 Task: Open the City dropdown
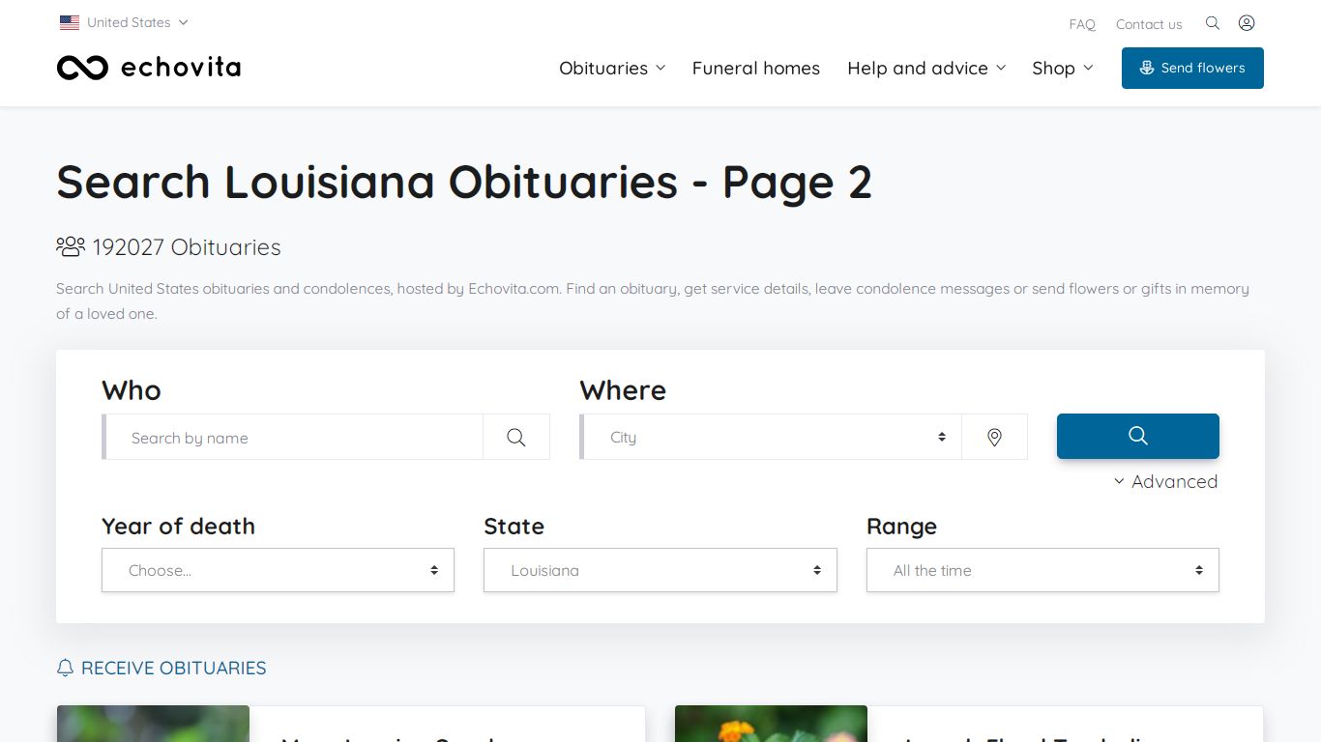click(x=773, y=438)
